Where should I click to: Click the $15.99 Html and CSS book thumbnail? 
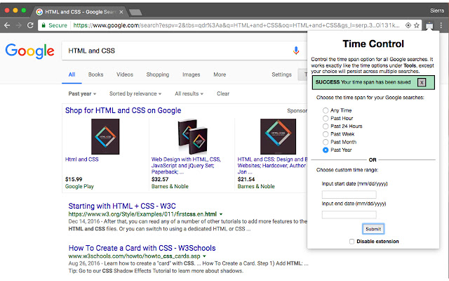tap(105, 136)
